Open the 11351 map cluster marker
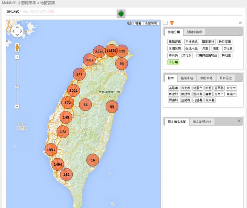The width and height of the screenshot is (247, 208). 111,50
